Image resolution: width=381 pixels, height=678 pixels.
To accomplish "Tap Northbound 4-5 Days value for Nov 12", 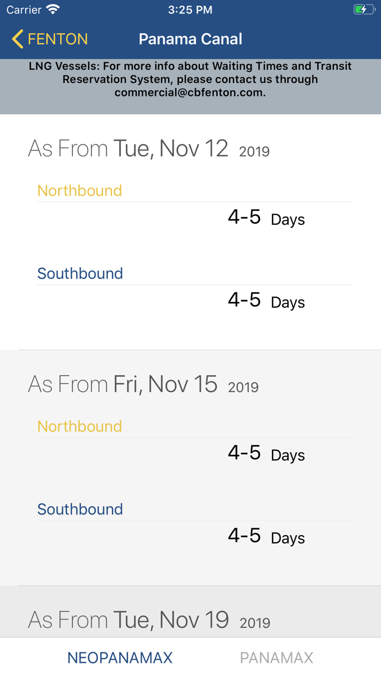I will pyautogui.click(x=266, y=218).
